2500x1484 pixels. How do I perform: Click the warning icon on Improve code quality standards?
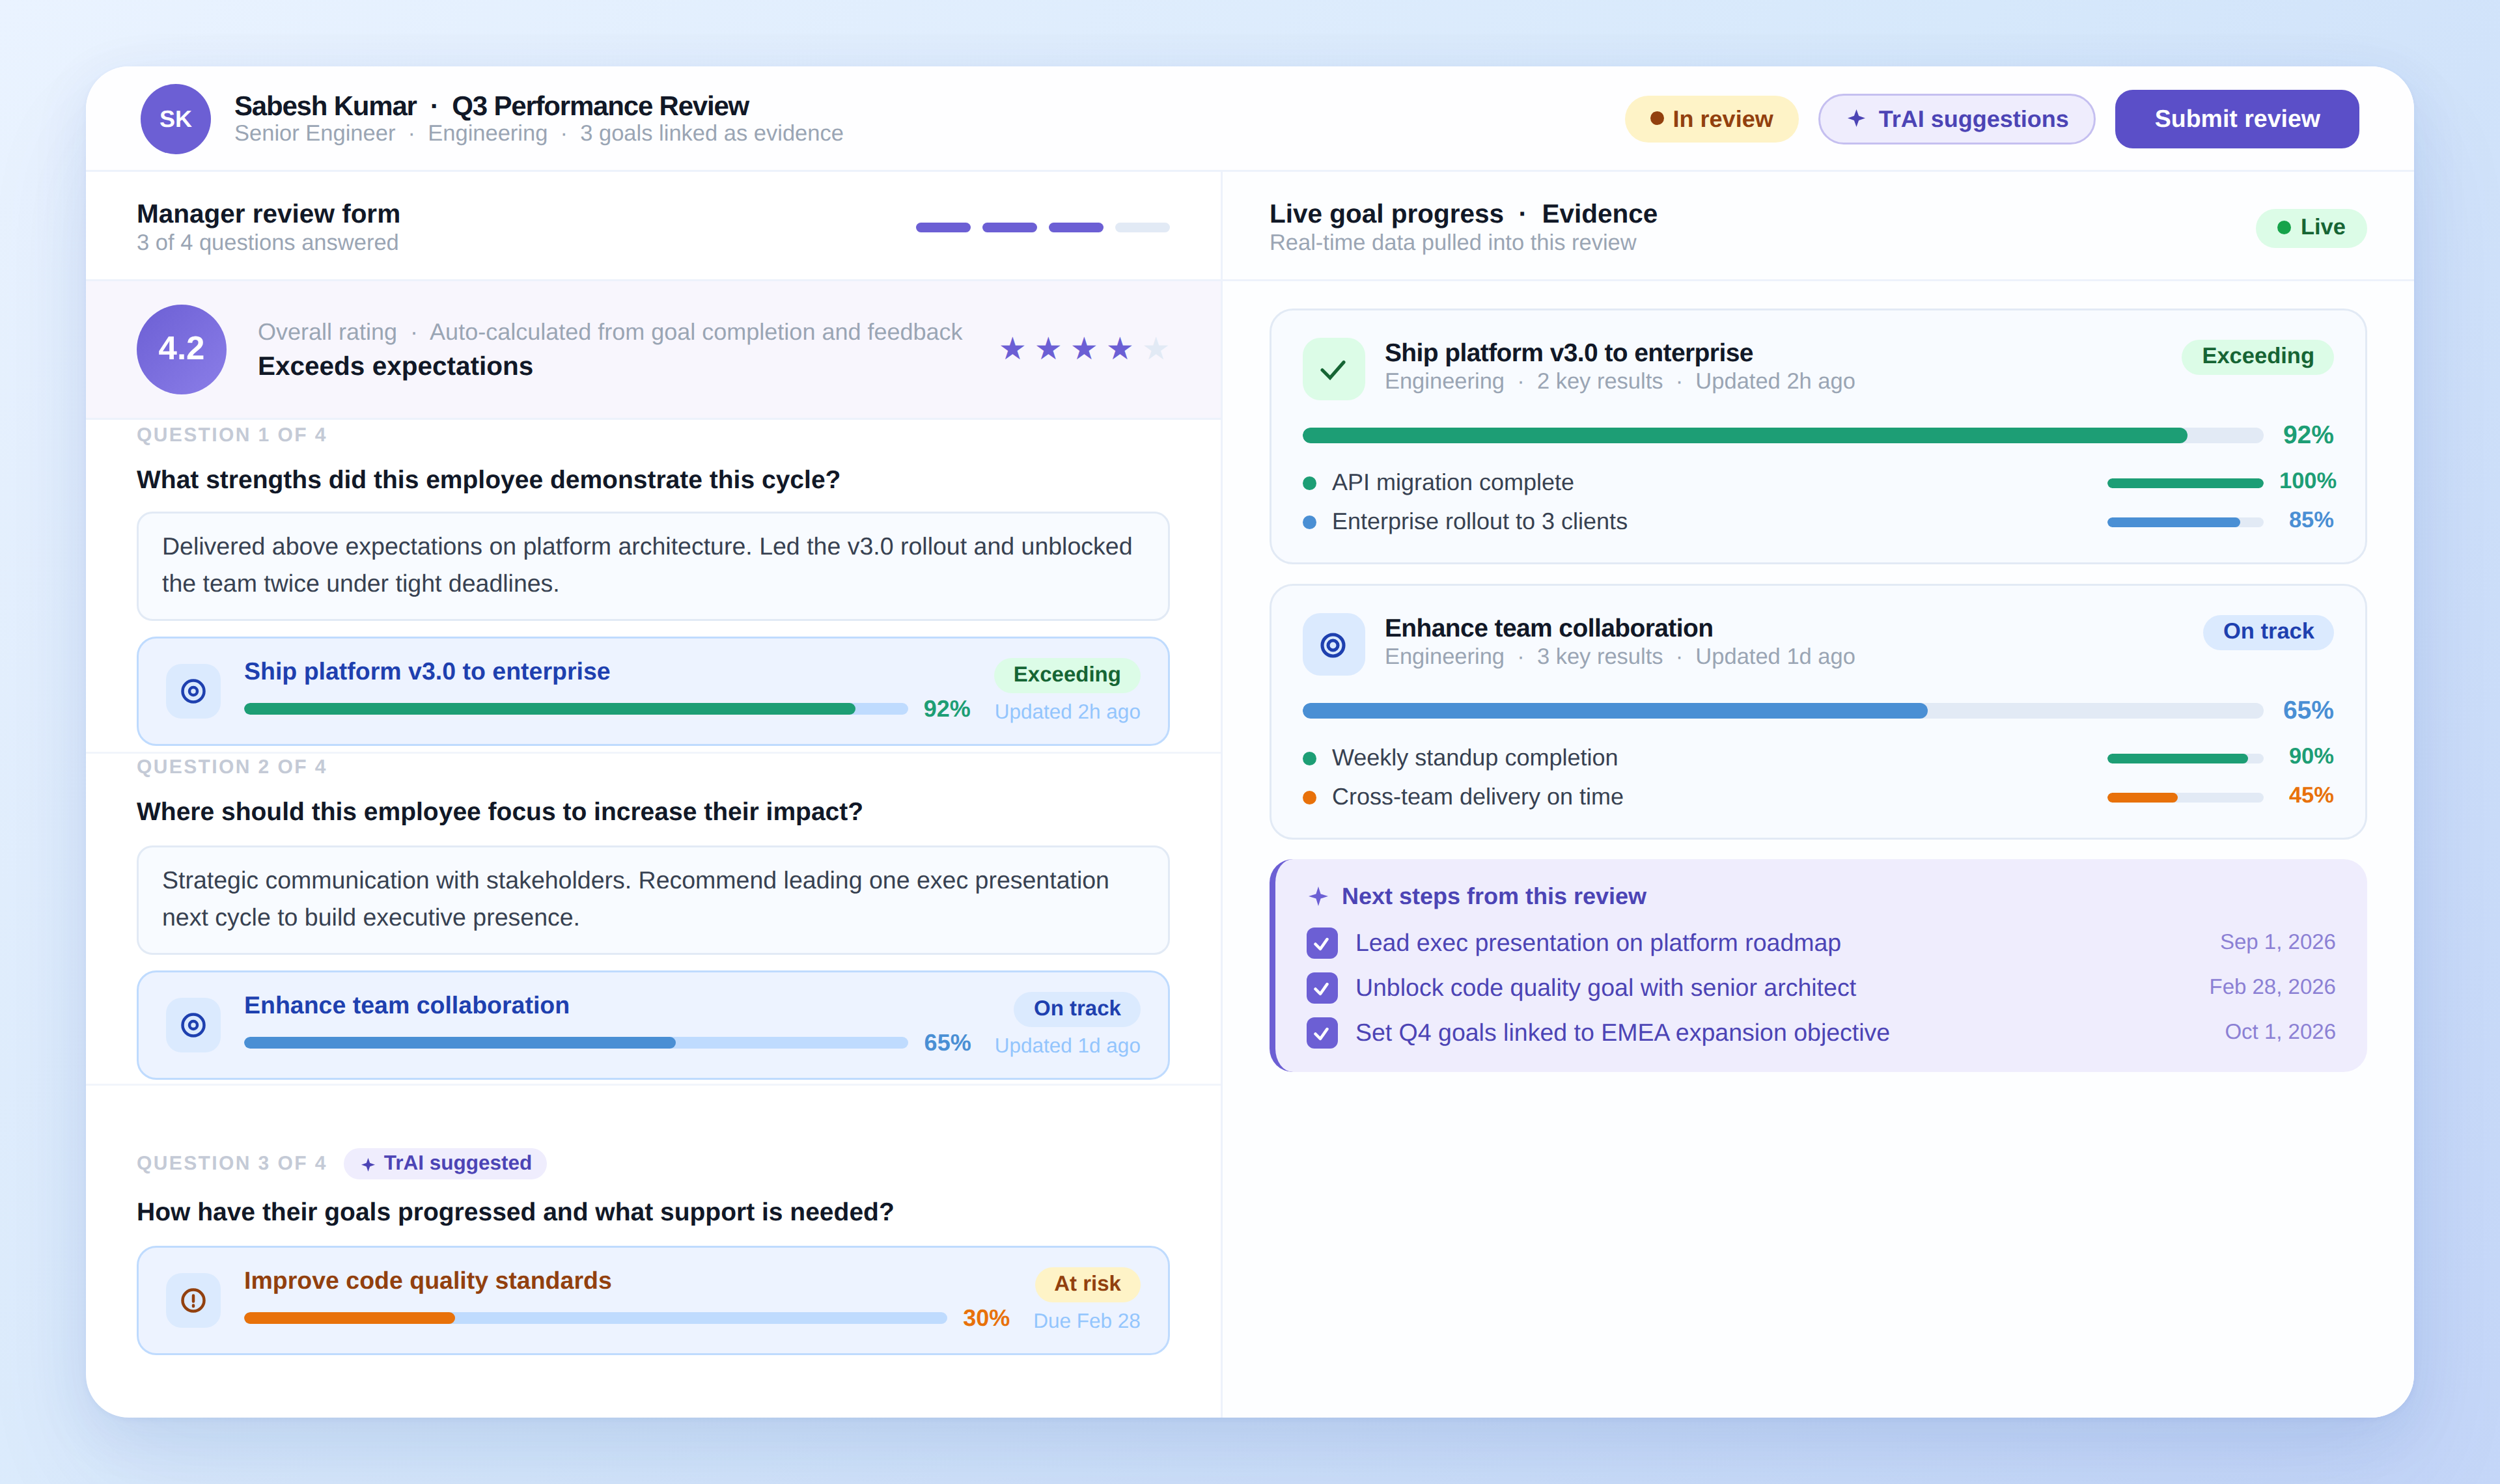pyautogui.click(x=193, y=1300)
